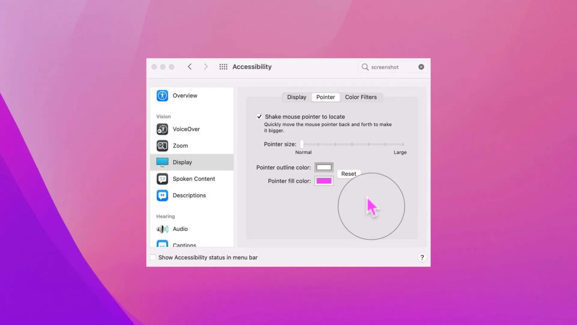
Task: Select Descriptions label in the sidebar
Action: pos(189,195)
